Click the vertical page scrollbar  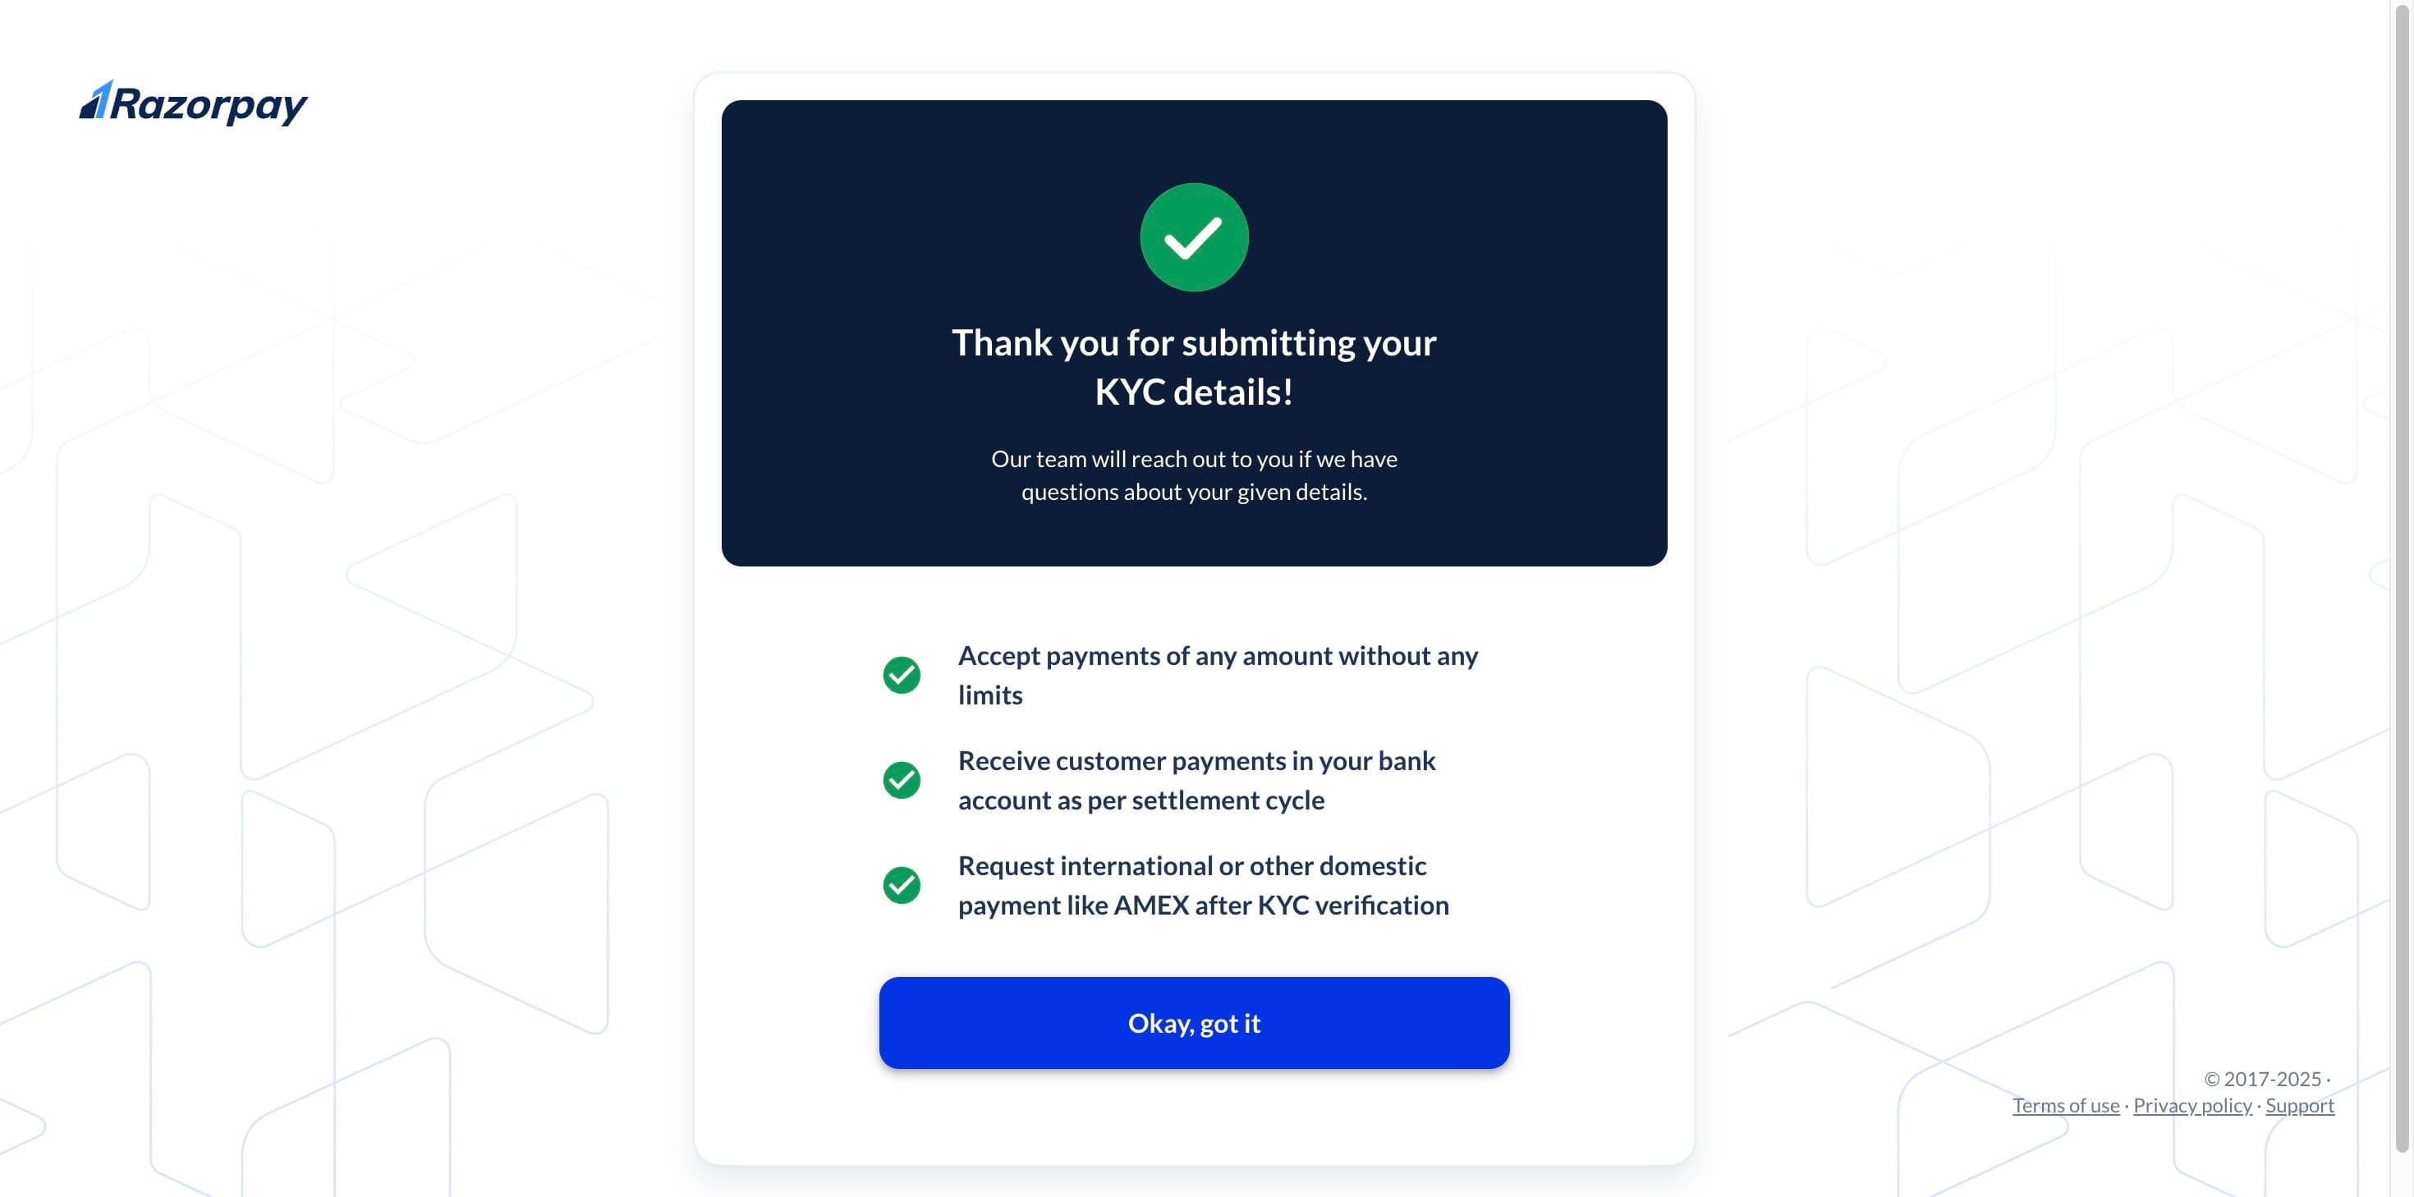pos(2401,562)
